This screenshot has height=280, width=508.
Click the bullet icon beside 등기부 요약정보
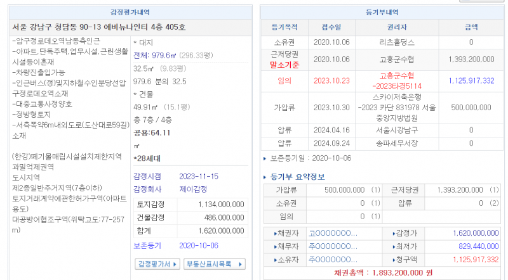coord(265,177)
